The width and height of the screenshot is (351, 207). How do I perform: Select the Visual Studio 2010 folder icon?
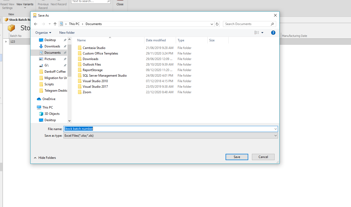pyautogui.click(x=80, y=81)
